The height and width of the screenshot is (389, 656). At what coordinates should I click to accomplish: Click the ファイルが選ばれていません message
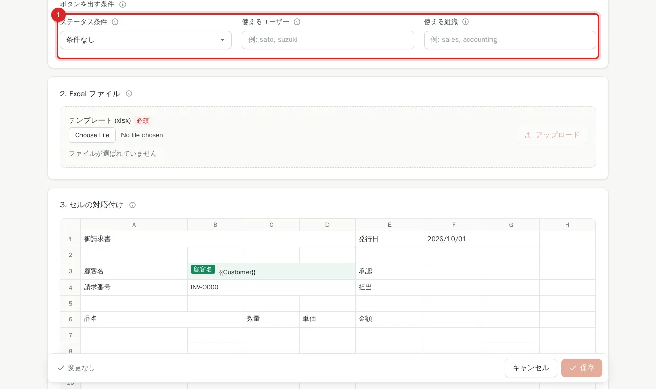[x=113, y=154]
